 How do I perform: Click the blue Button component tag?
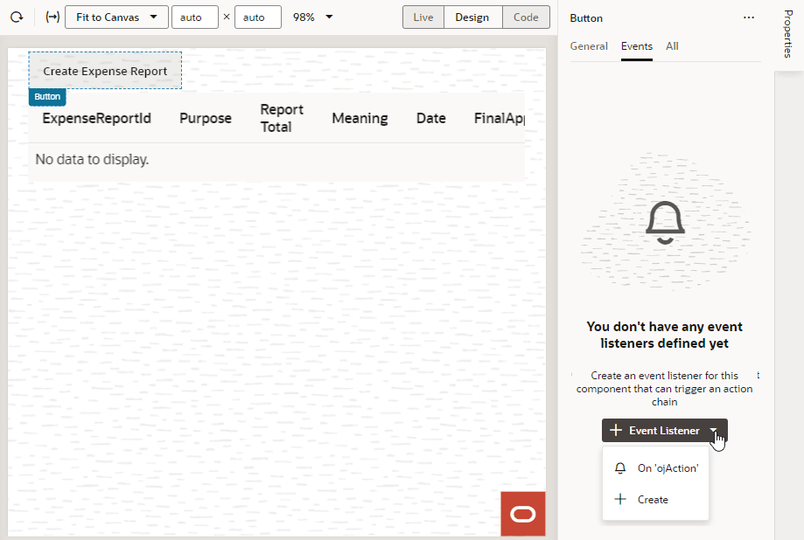(x=47, y=97)
